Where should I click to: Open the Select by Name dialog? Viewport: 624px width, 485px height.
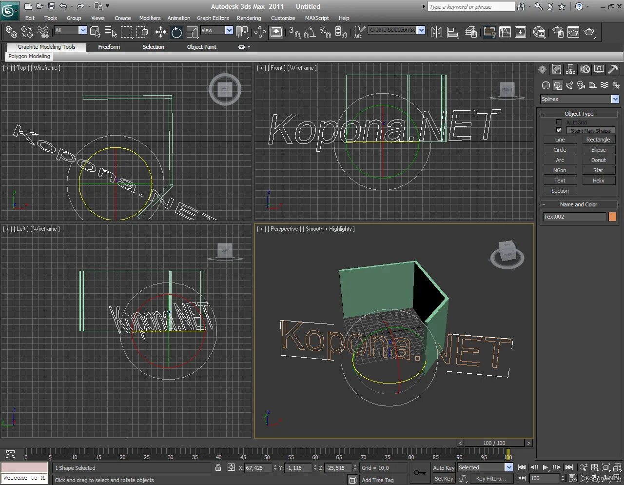[x=110, y=31]
